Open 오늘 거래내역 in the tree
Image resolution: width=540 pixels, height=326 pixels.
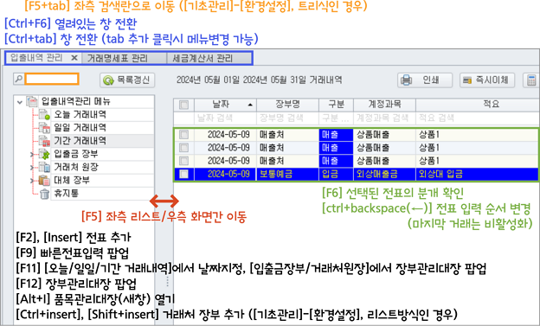click(x=80, y=114)
